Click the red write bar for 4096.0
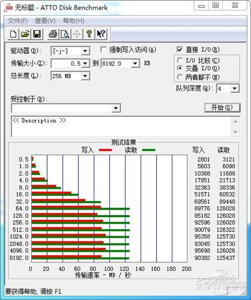 [69, 249]
